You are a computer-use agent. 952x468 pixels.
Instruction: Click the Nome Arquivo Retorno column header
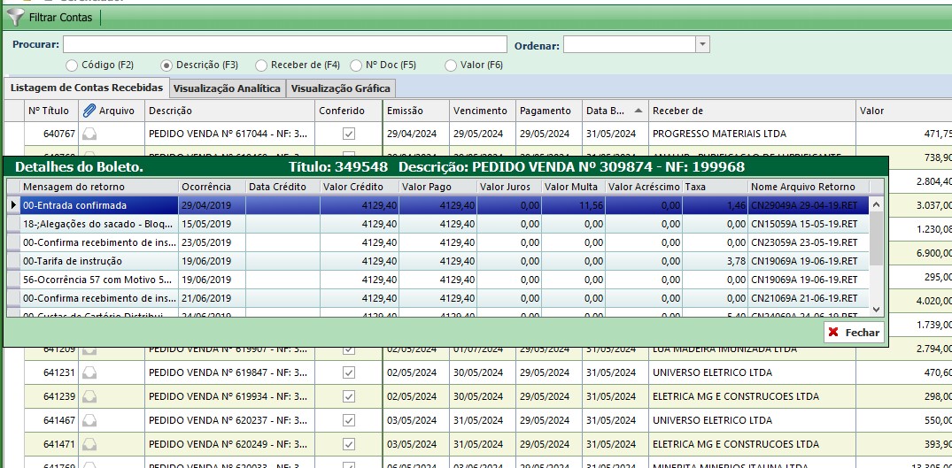pyautogui.click(x=809, y=187)
